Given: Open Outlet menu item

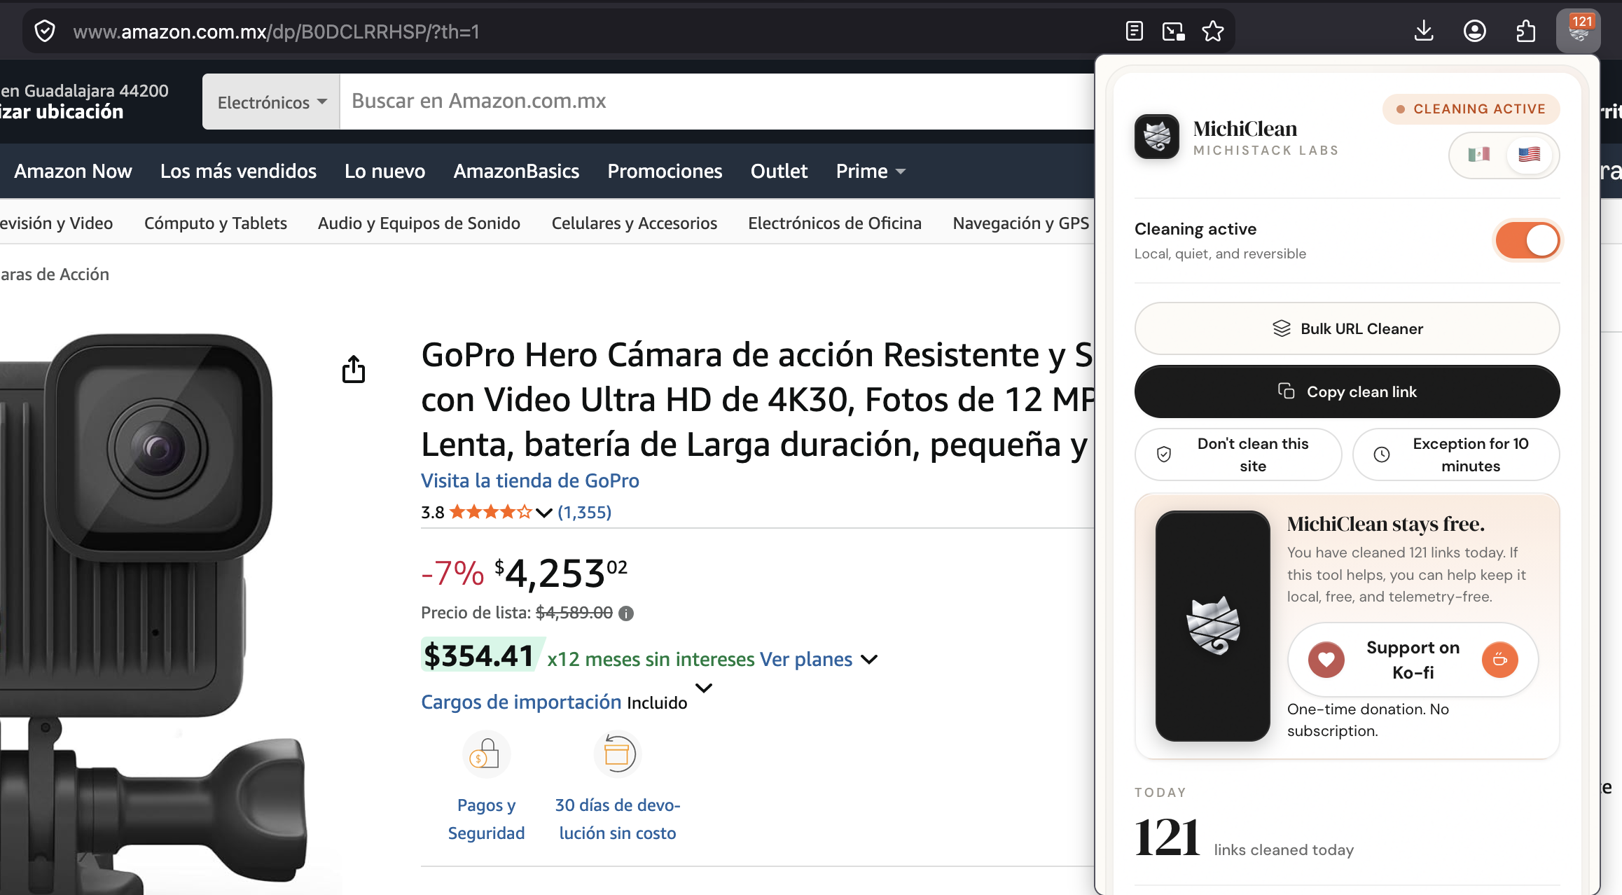Looking at the screenshot, I should pos(779,172).
